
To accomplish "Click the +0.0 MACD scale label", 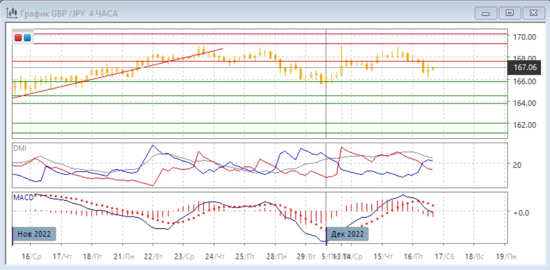I will click(x=520, y=212).
